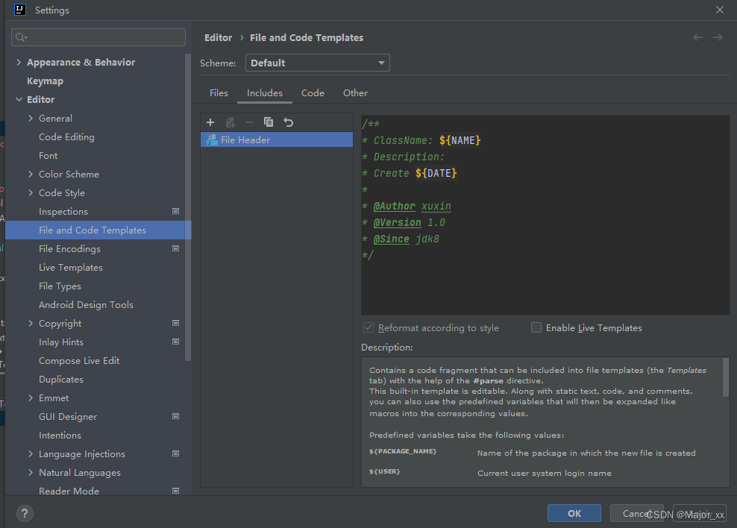Image resolution: width=737 pixels, height=528 pixels.
Task: Toggle Reformat according to style checkbox
Action: click(x=368, y=327)
